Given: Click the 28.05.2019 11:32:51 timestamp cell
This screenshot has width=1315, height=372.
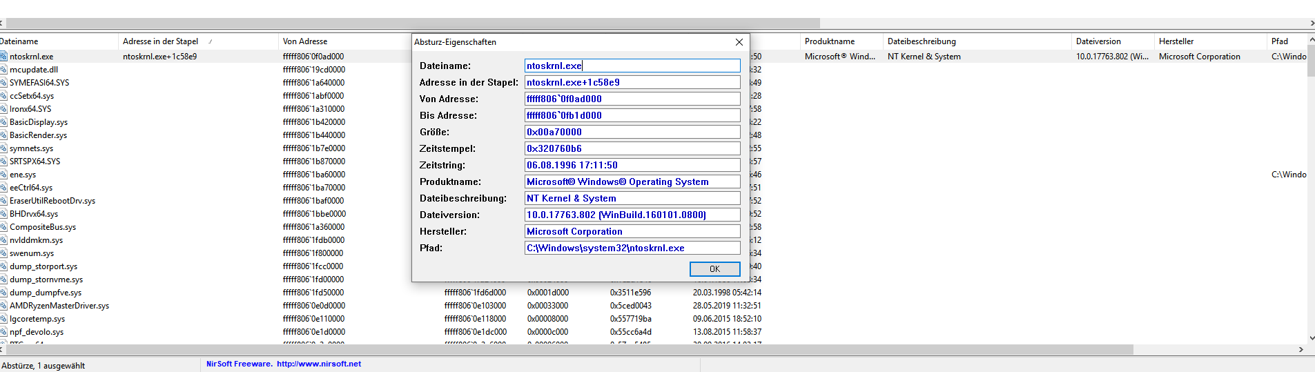Looking at the screenshot, I should 727,306.
